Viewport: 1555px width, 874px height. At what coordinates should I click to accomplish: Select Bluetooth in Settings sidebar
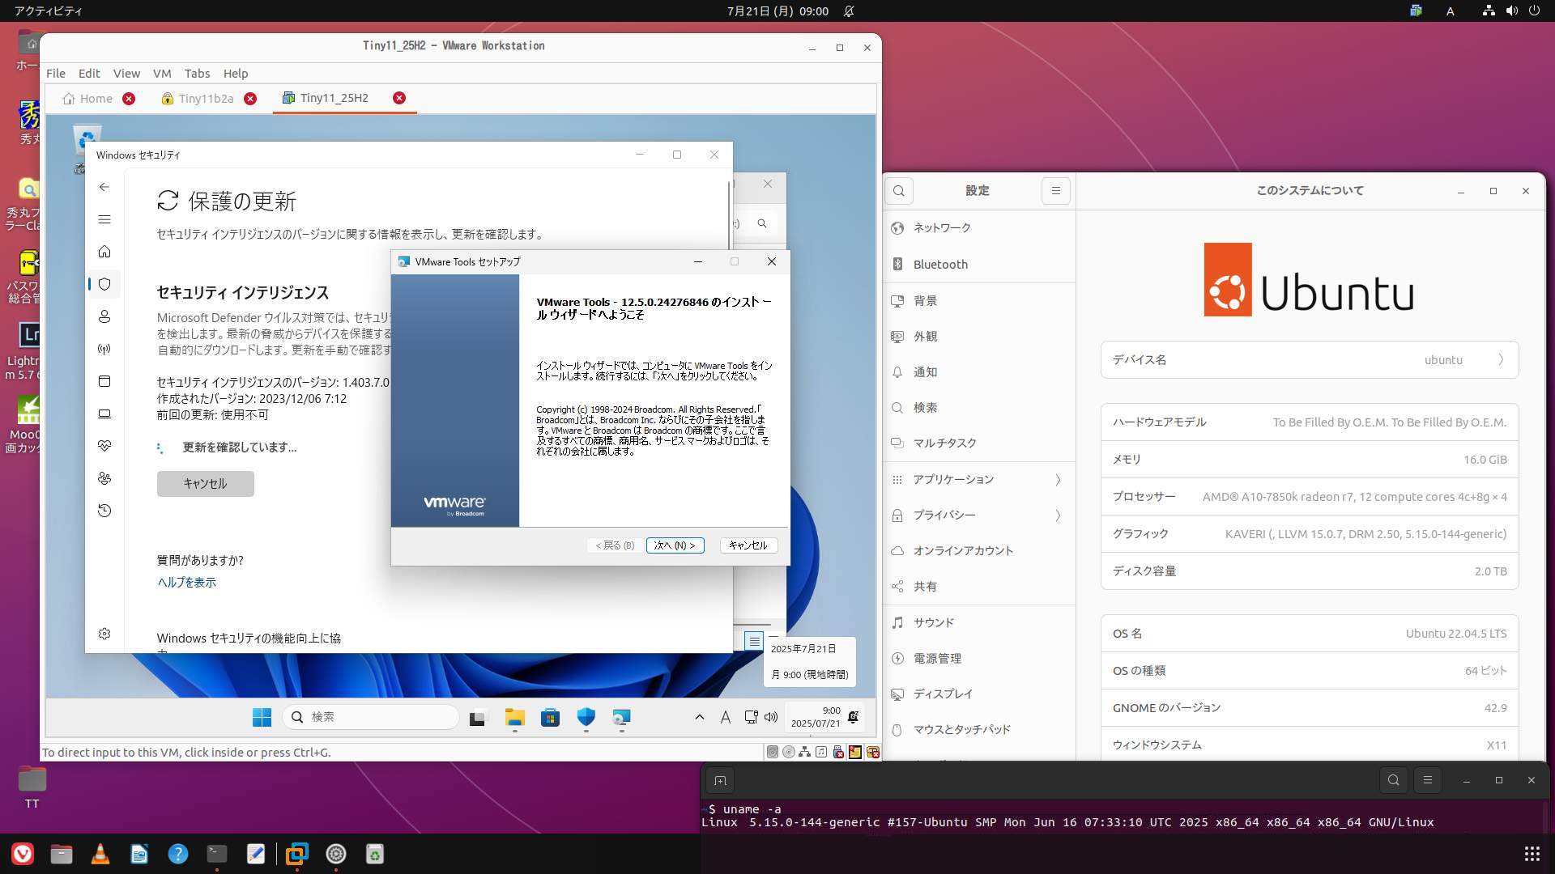coord(978,265)
